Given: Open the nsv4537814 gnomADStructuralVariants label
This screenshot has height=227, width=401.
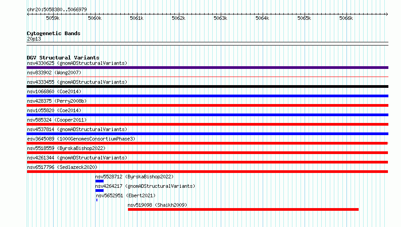Looking at the screenshot, I should coord(77,129).
